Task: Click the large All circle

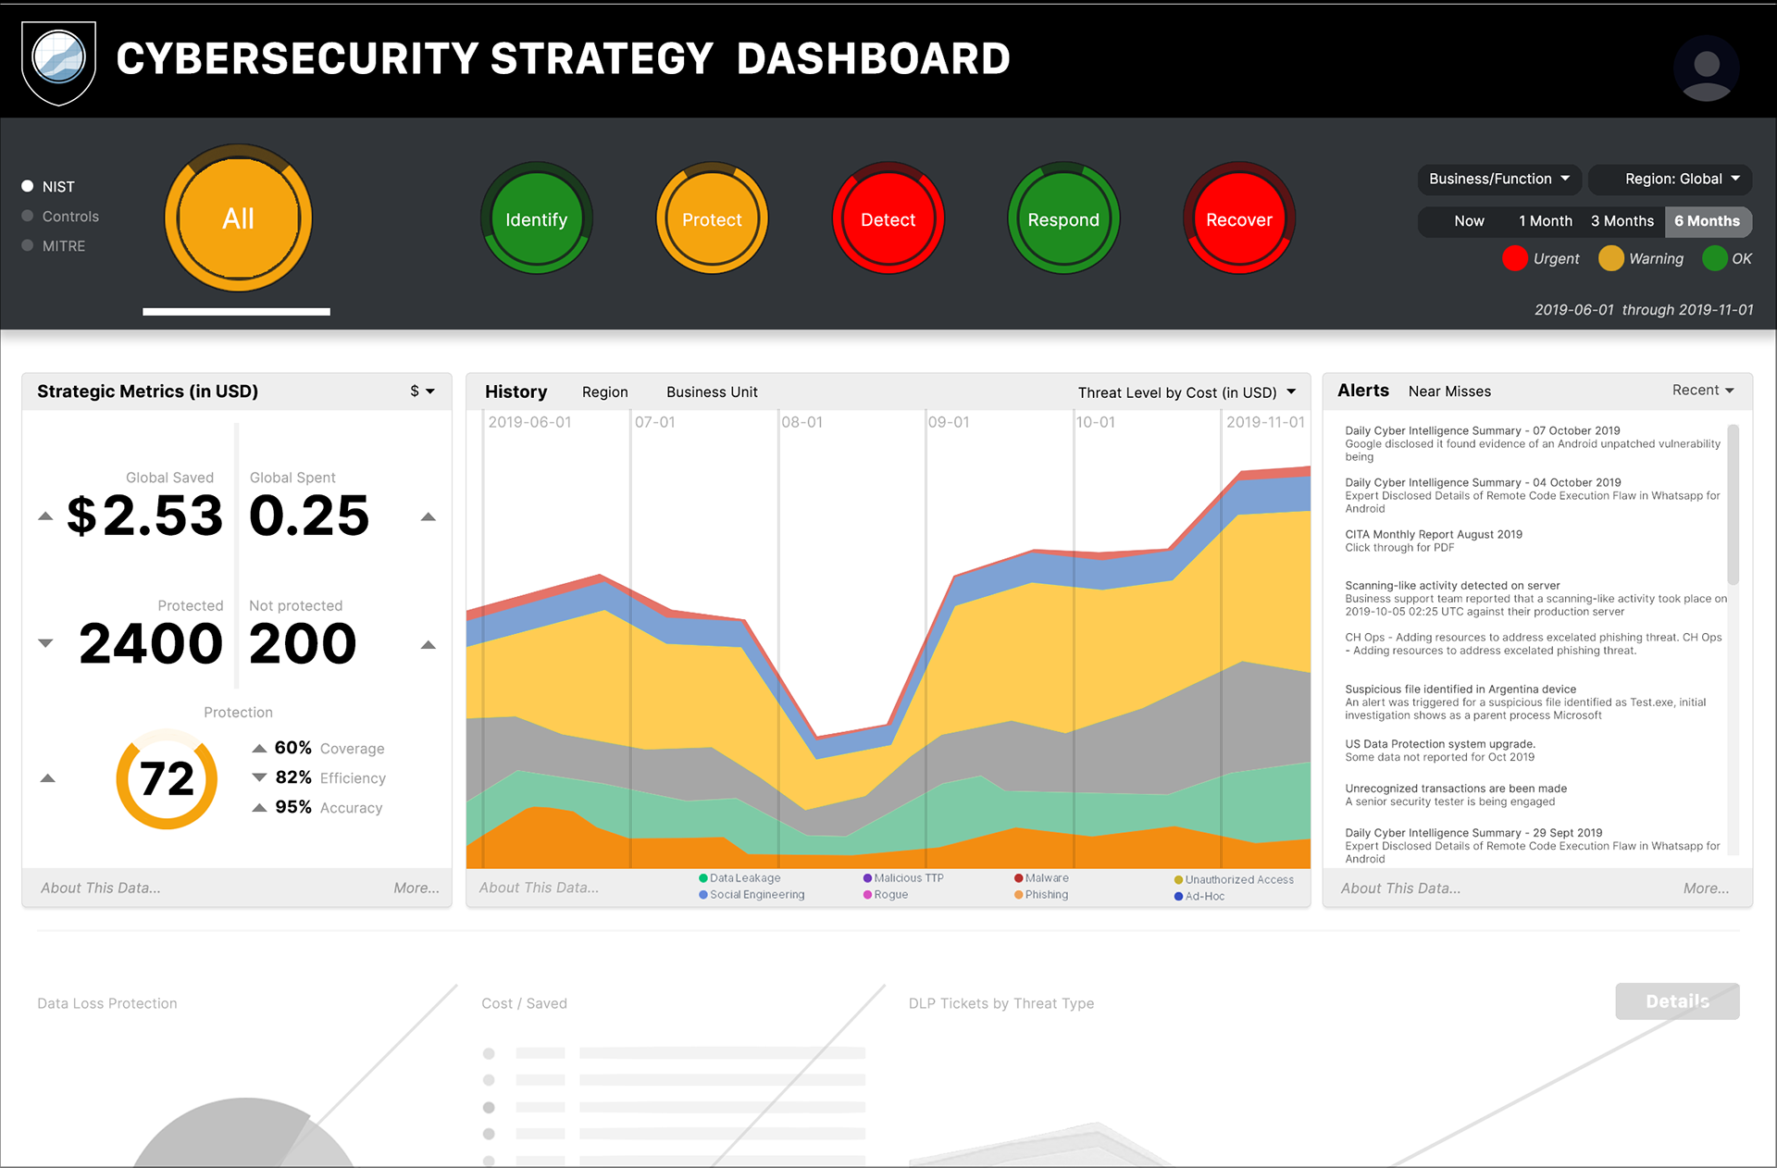Action: (238, 218)
